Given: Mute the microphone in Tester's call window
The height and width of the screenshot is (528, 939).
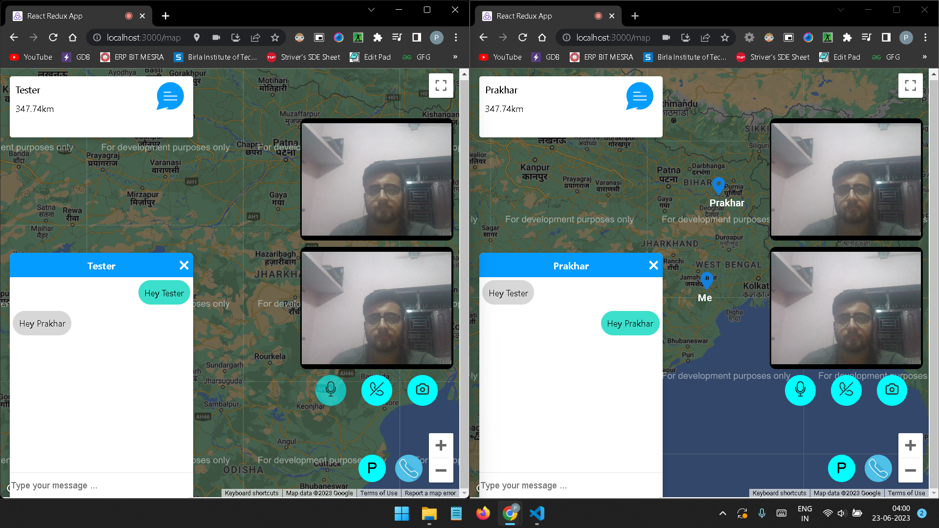Looking at the screenshot, I should pyautogui.click(x=331, y=390).
